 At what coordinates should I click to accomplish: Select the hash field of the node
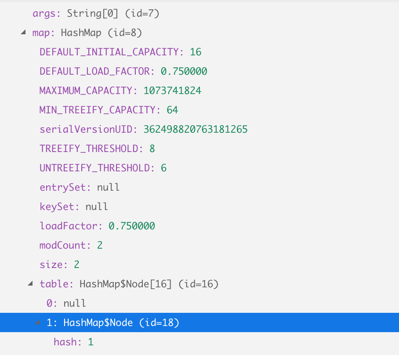[x=73, y=342]
